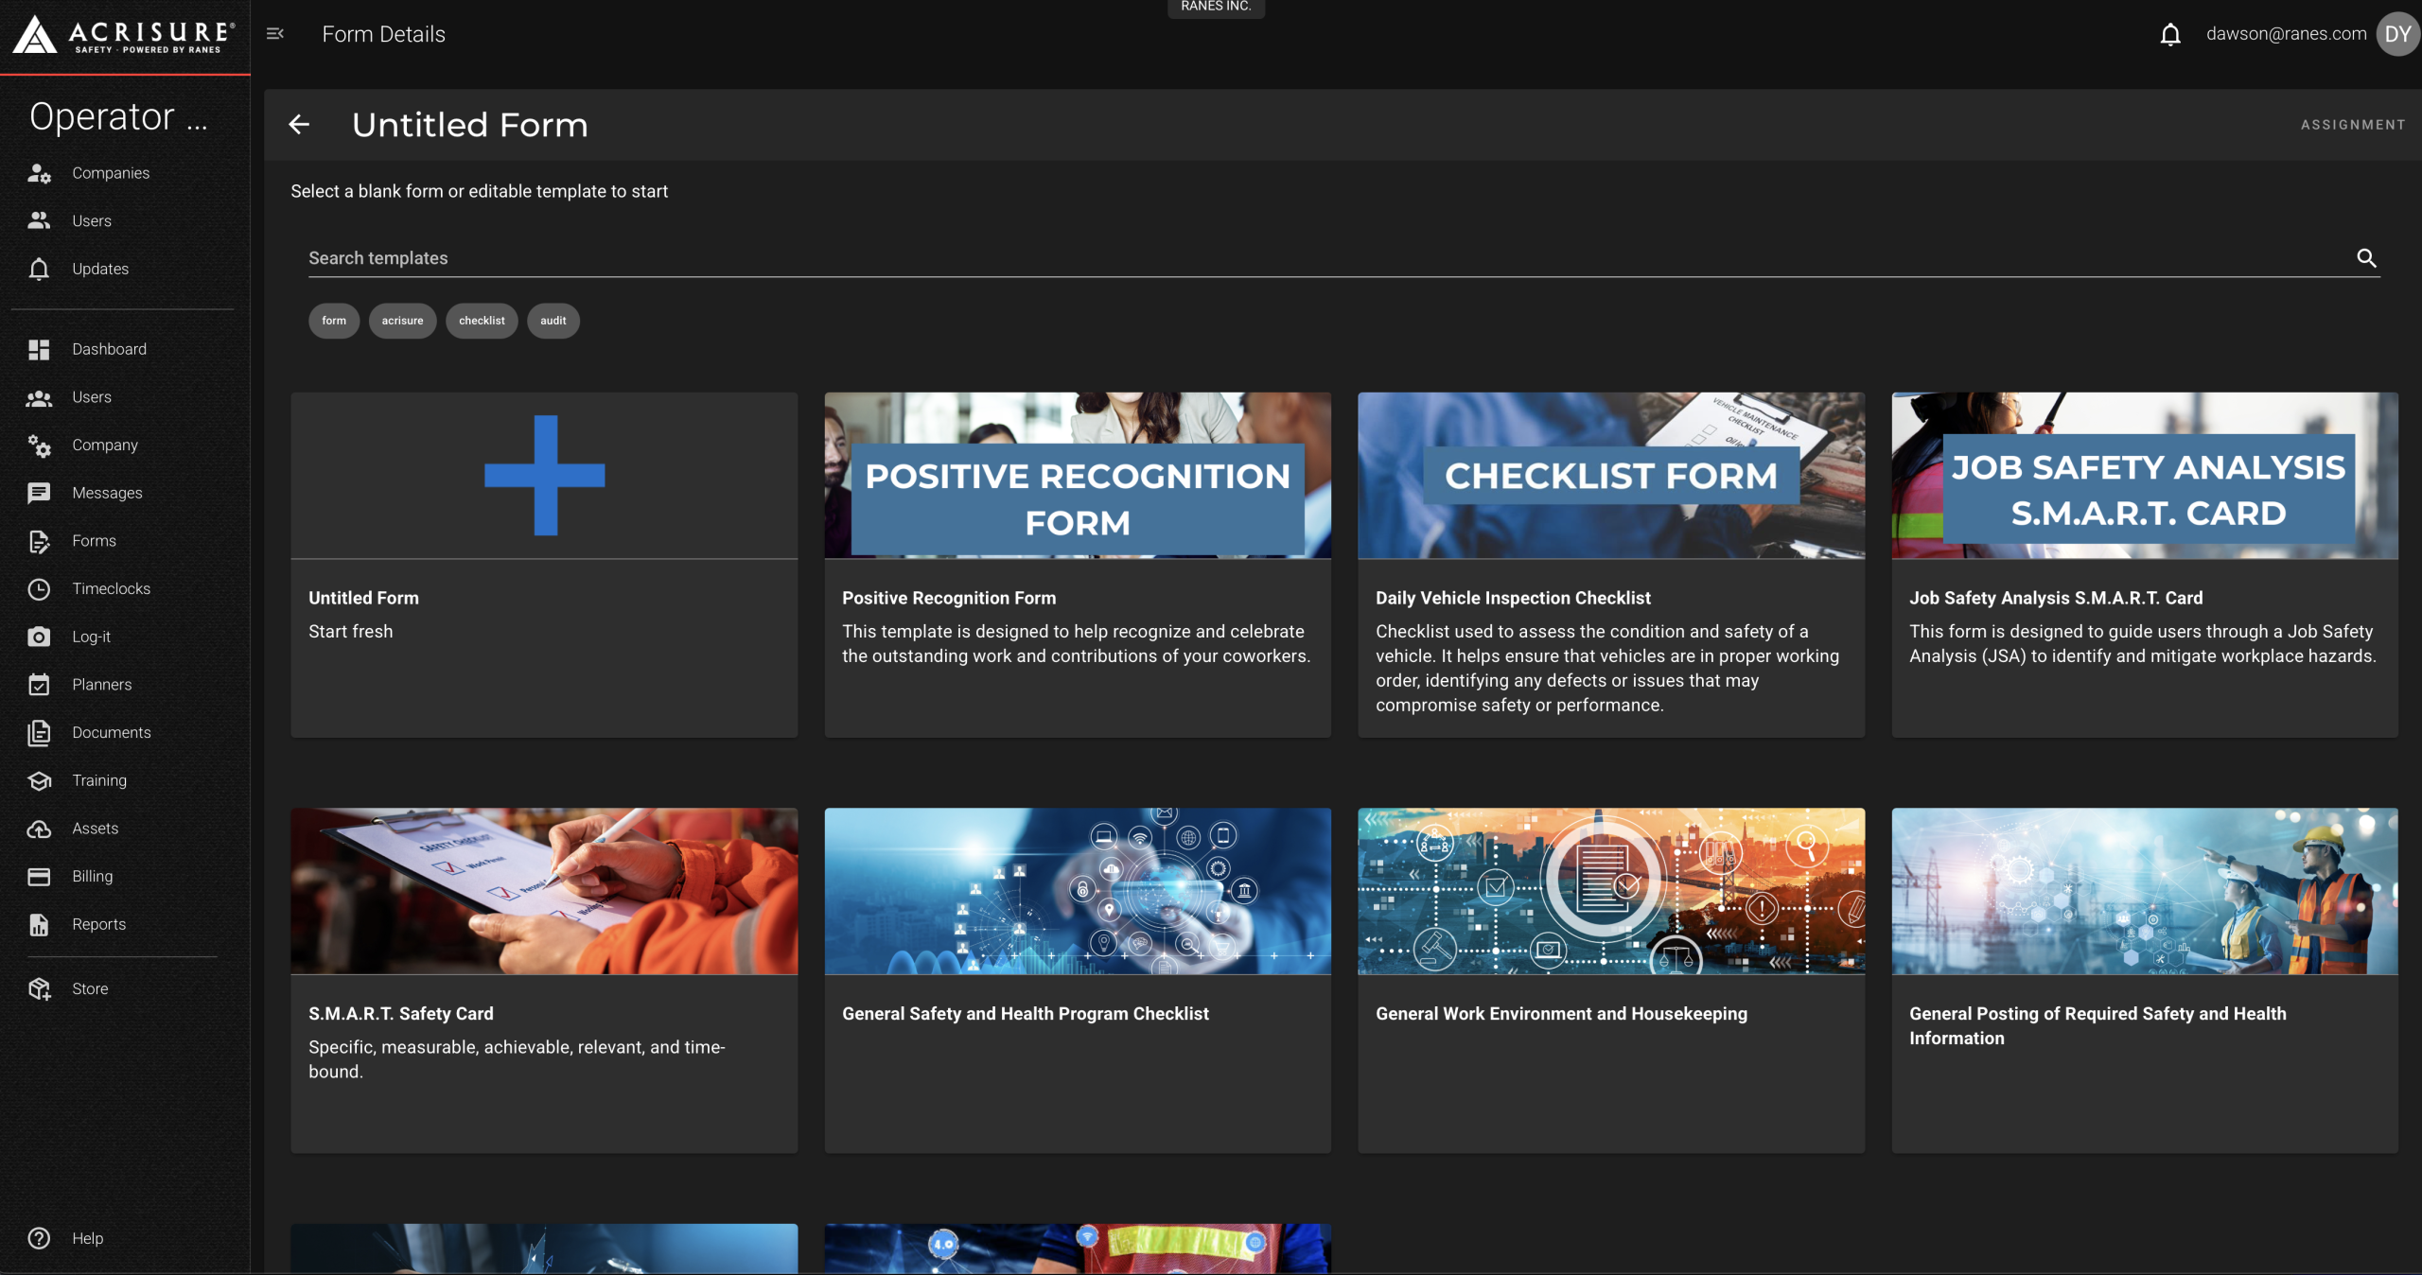Click the Store box icon
This screenshot has height=1275, width=2422.
(39, 988)
